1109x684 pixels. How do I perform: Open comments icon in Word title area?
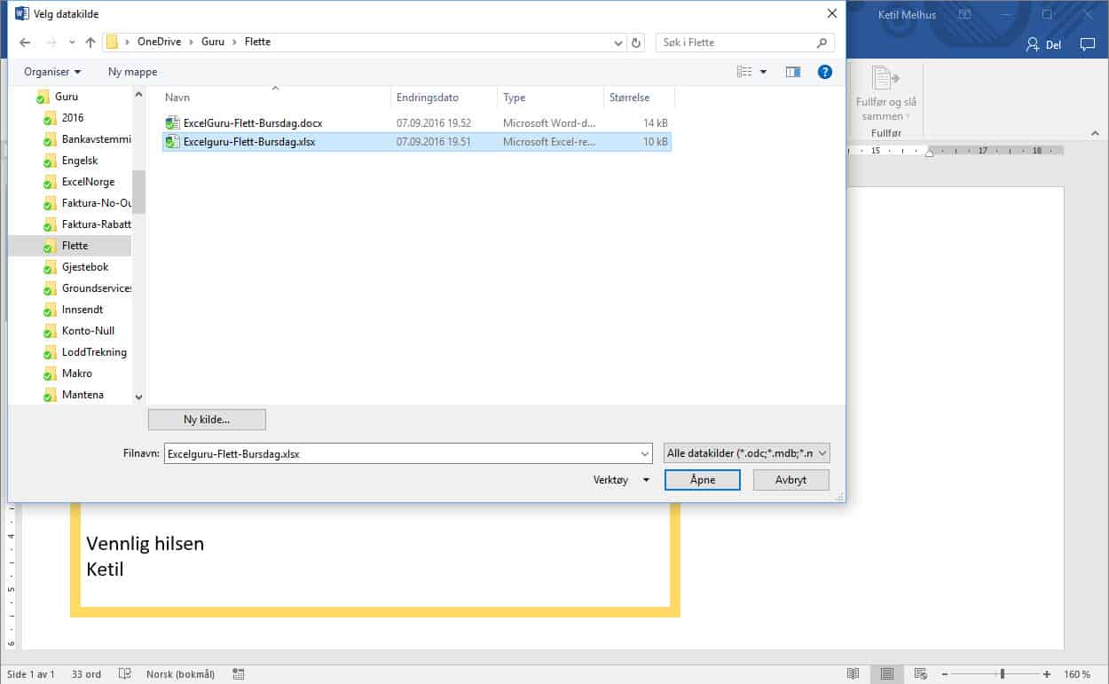tap(1087, 44)
